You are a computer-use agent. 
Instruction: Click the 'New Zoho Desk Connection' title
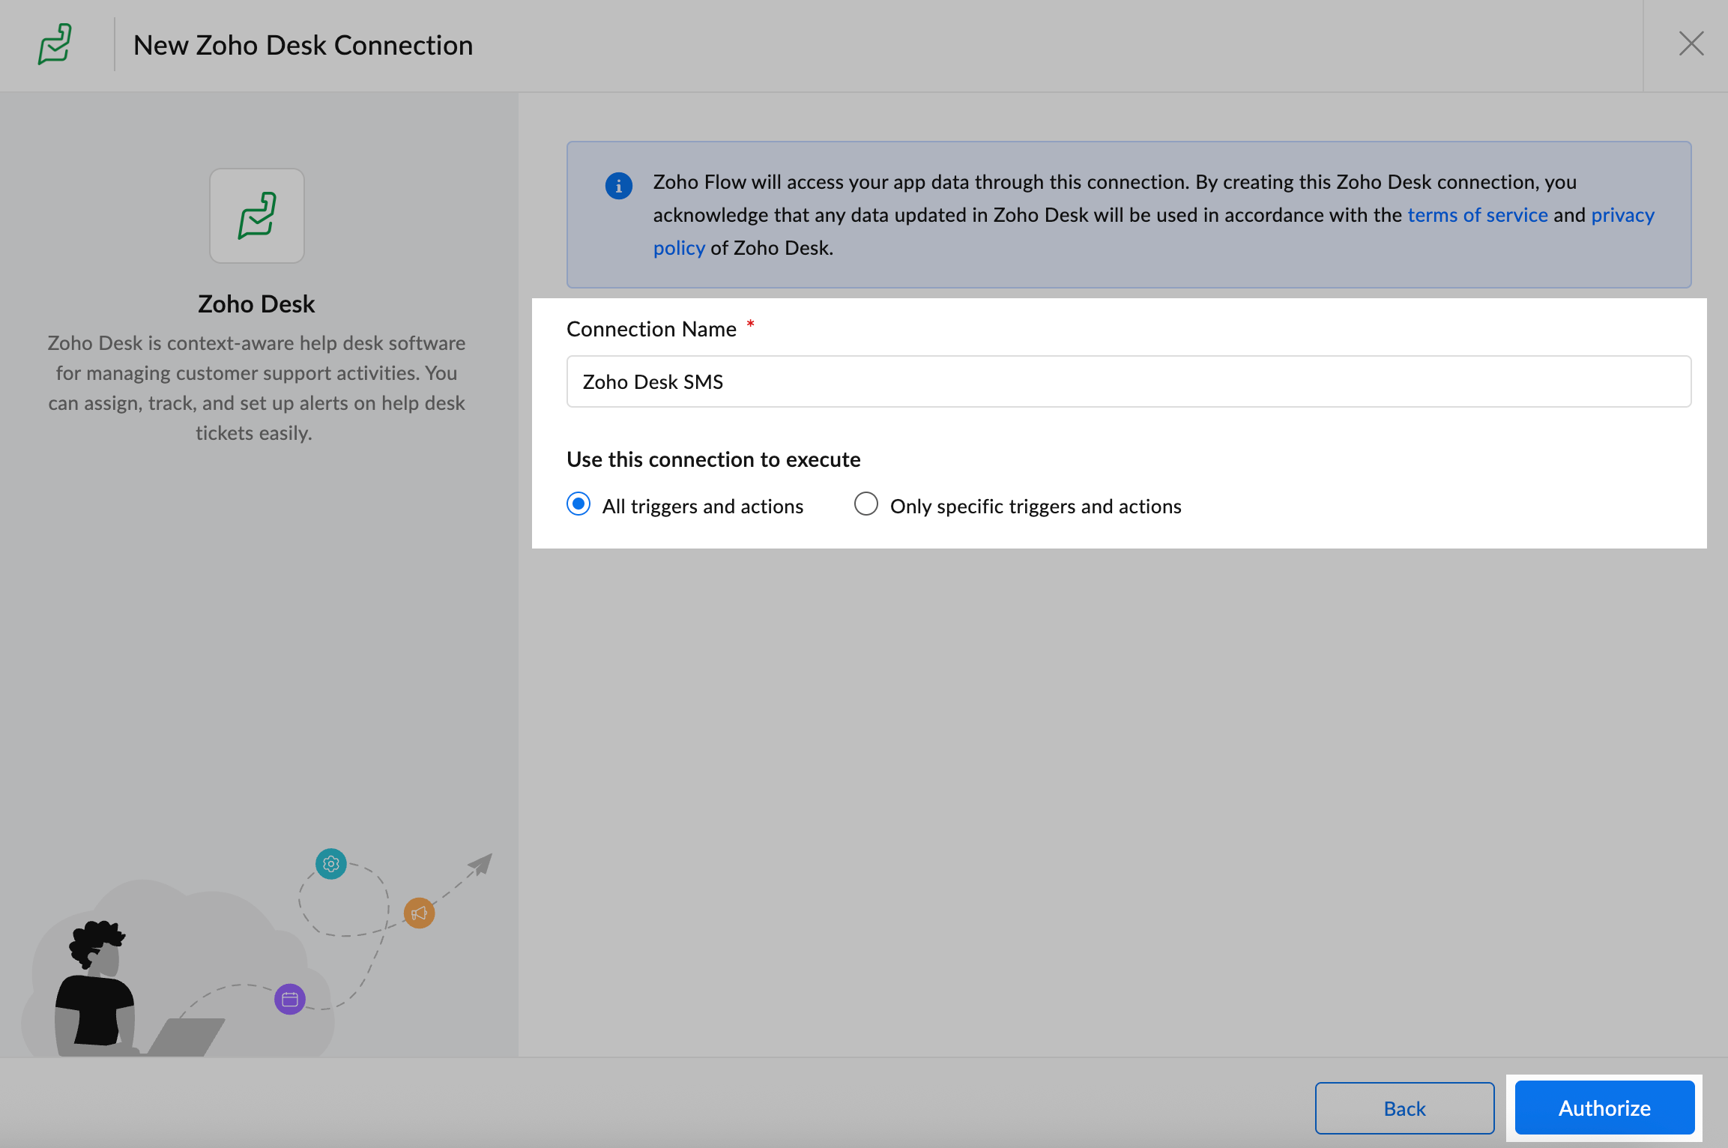click(303, 45)
